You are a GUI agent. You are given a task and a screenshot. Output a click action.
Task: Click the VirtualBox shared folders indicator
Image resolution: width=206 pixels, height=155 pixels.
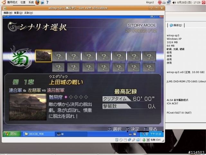(x=138, y=140)
